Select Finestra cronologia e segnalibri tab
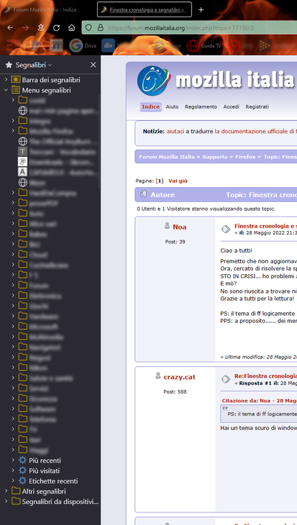The height and width of the screenshot is (525, 297). (144, 10)
